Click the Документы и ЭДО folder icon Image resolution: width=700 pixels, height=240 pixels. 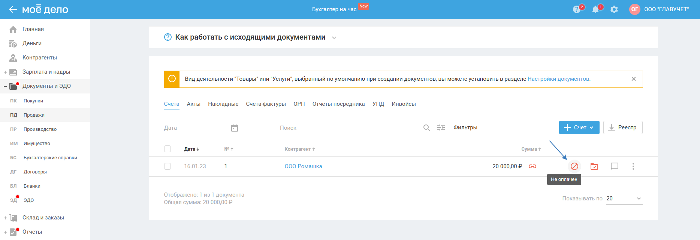click(x=13, y=86)
